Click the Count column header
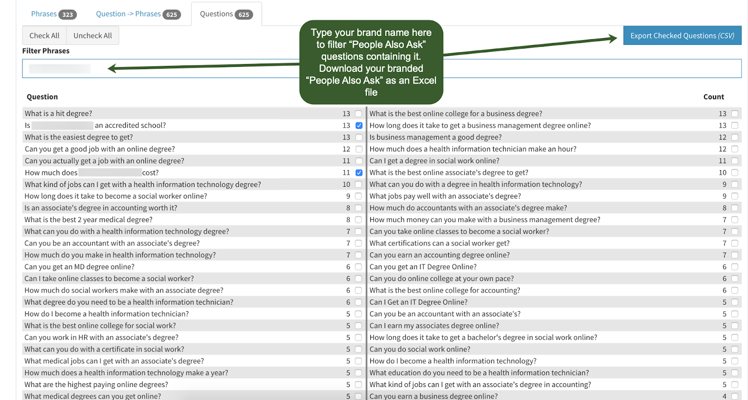 [713, 97]
